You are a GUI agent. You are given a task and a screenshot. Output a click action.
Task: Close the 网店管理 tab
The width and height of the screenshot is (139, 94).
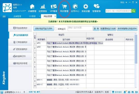pos(55,16)
